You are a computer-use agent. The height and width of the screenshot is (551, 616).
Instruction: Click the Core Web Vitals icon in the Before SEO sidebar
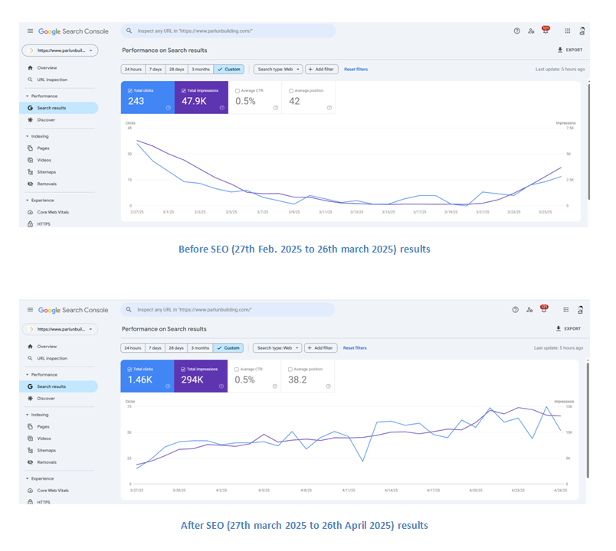tap(30, 212)
